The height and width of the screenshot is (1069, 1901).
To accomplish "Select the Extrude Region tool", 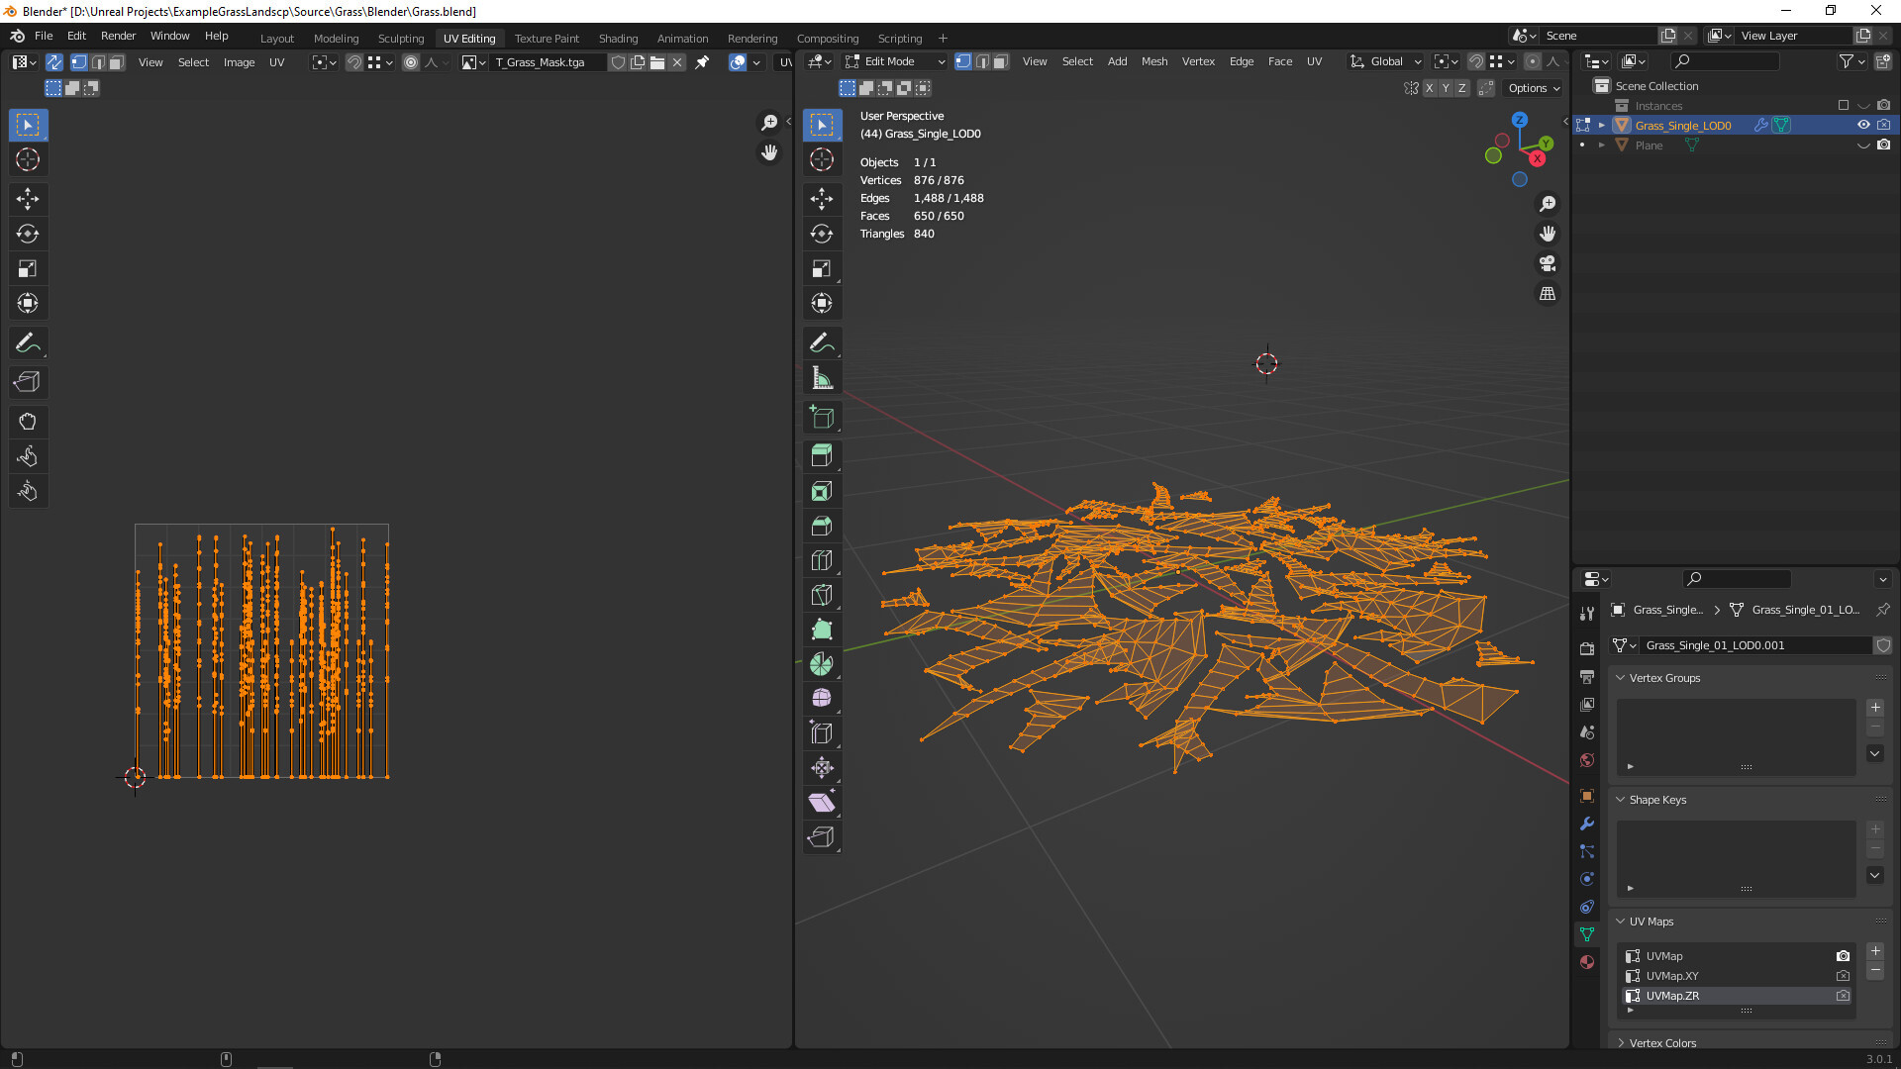I will point(822,454).
